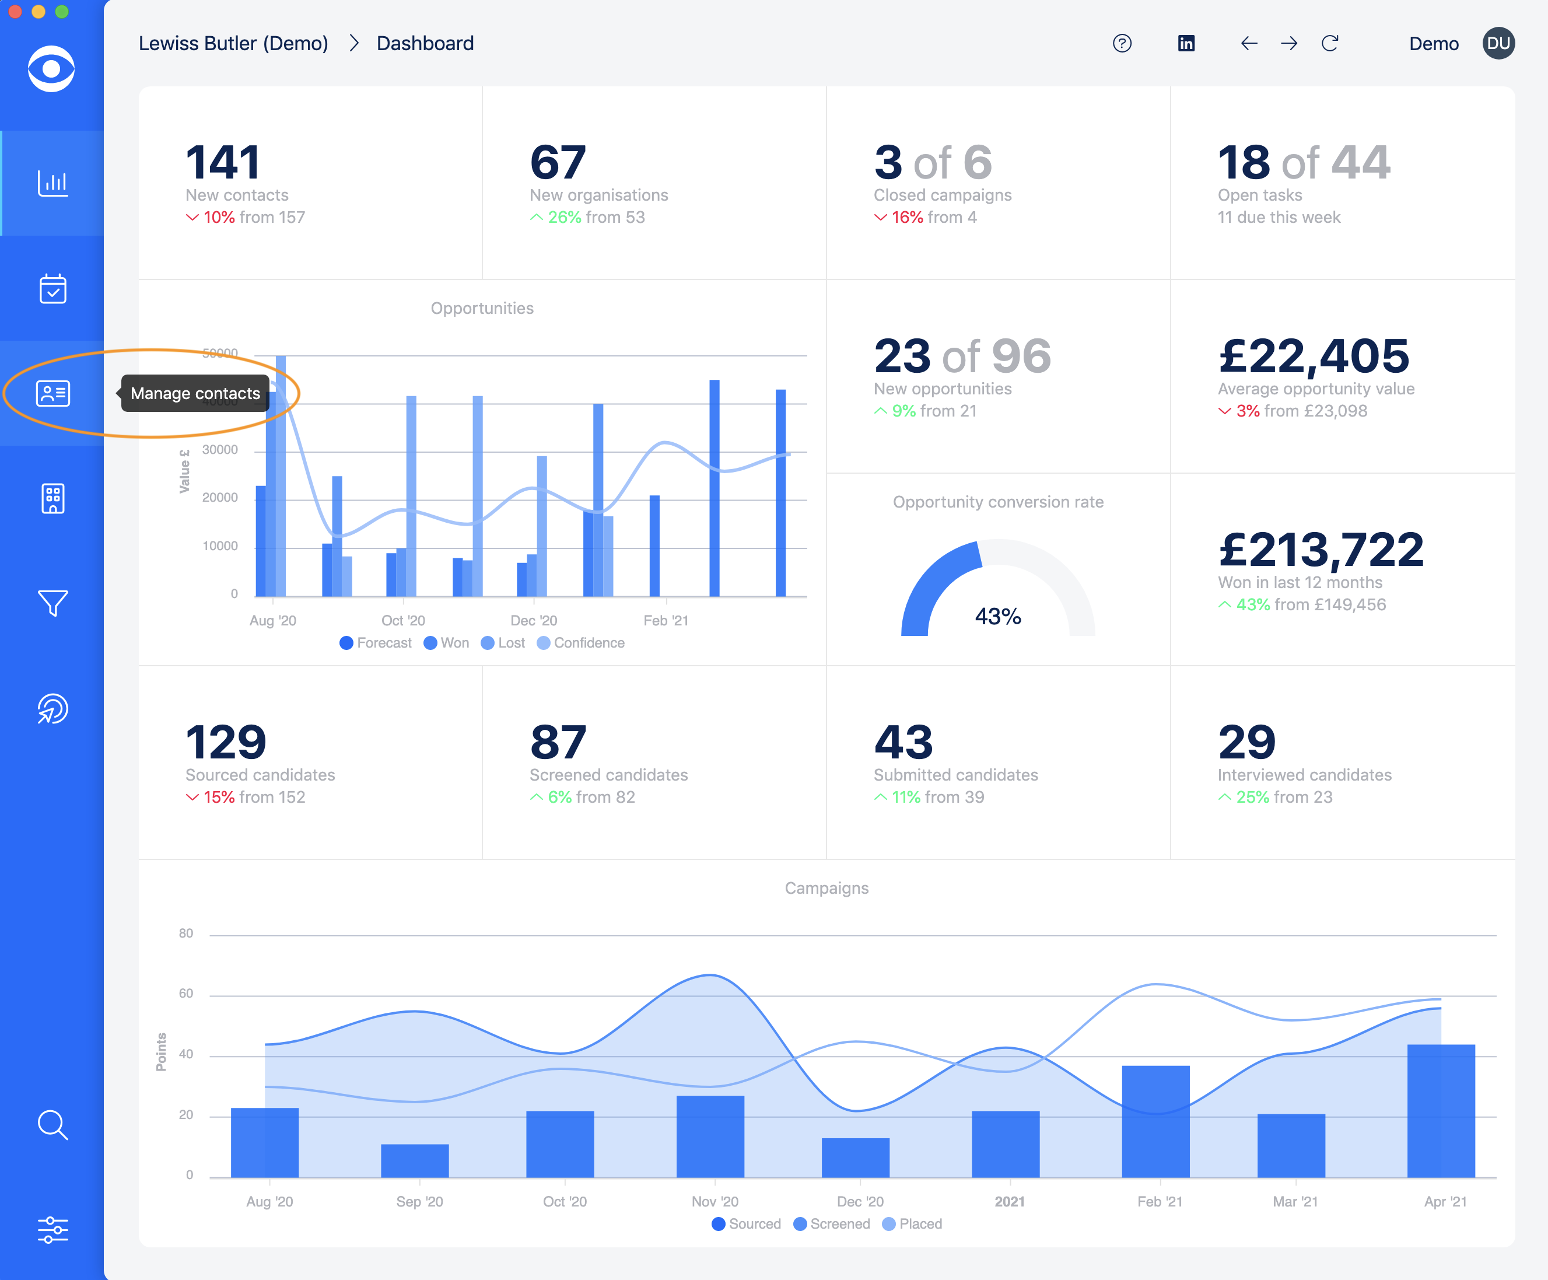Click the Opportunity conversion rate gauge
Viewport: 1548px width, 1280px height.
997,590
